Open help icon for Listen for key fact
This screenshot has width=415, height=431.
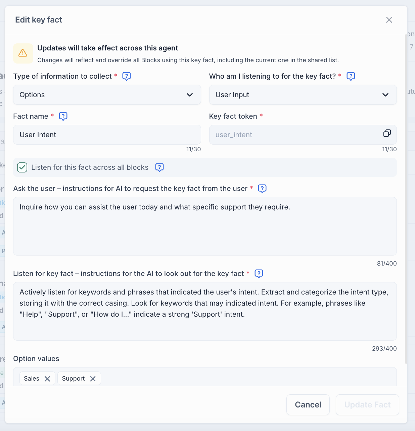pos(259,274)
